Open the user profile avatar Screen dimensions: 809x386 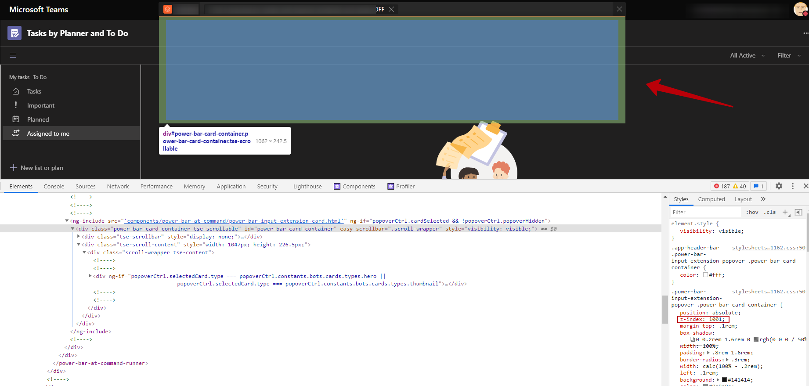pyautogui.click(x=801, y=9)
